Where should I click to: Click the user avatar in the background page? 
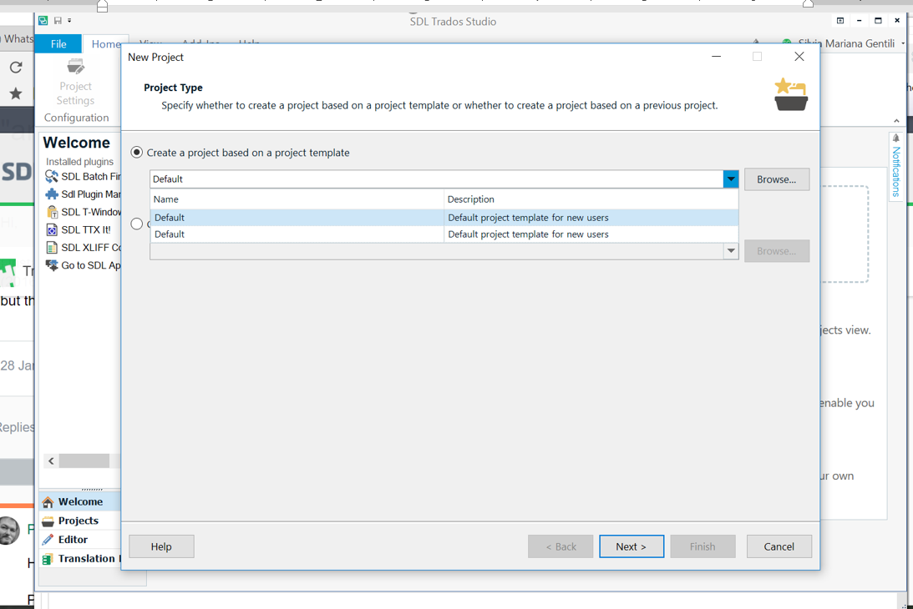coord(9,531)
